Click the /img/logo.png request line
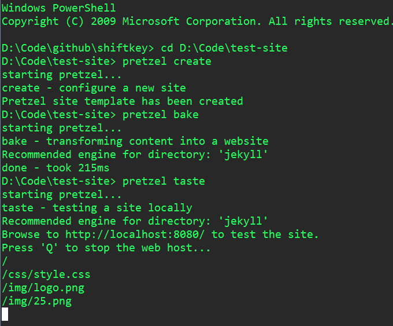This screenshot has width=393, height=326. click(43, 288)
